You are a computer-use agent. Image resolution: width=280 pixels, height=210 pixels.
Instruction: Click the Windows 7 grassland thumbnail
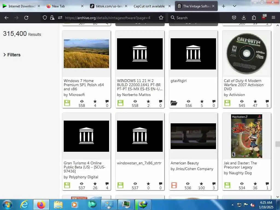pos(86,54)
